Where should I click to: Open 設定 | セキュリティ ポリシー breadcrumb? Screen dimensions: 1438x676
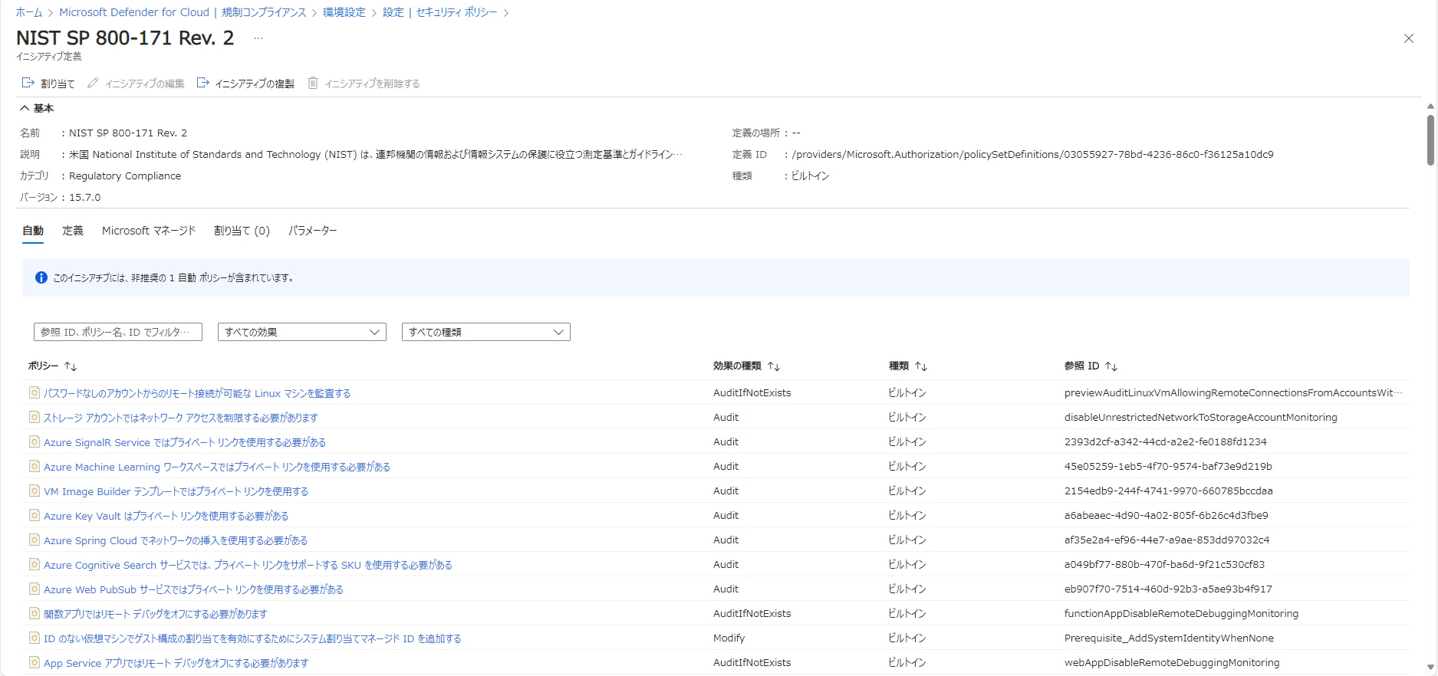440,12
